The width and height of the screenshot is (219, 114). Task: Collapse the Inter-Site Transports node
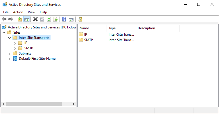9,38
